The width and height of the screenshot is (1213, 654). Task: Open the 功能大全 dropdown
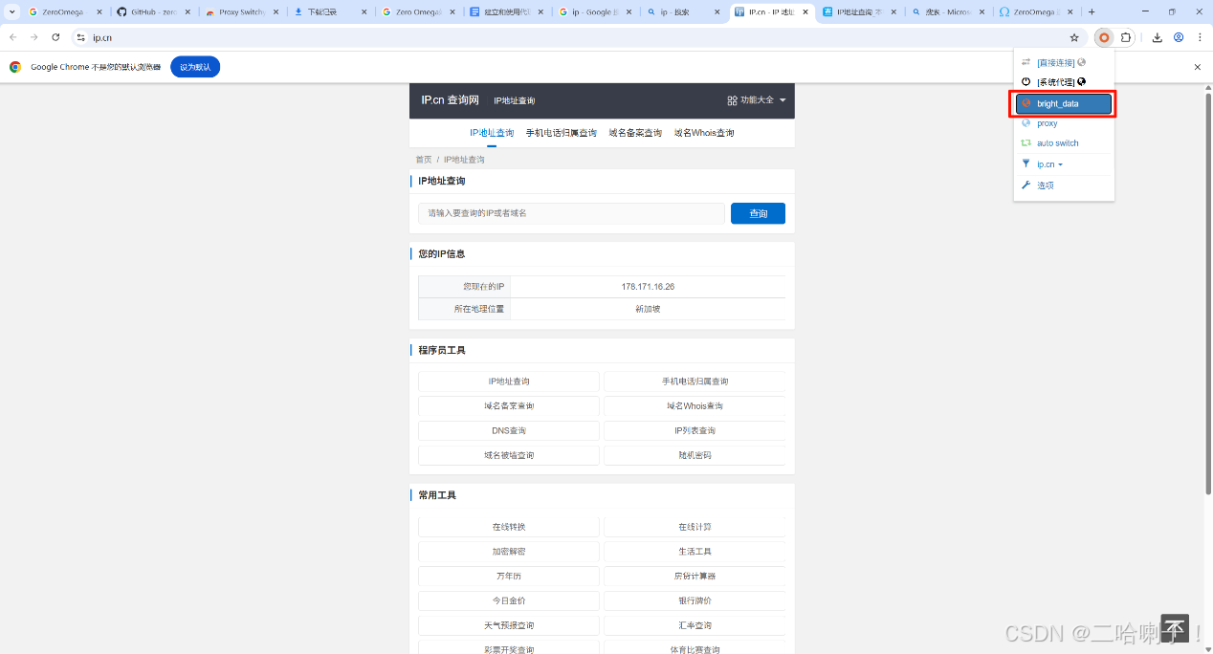click(x=757, y=100)
